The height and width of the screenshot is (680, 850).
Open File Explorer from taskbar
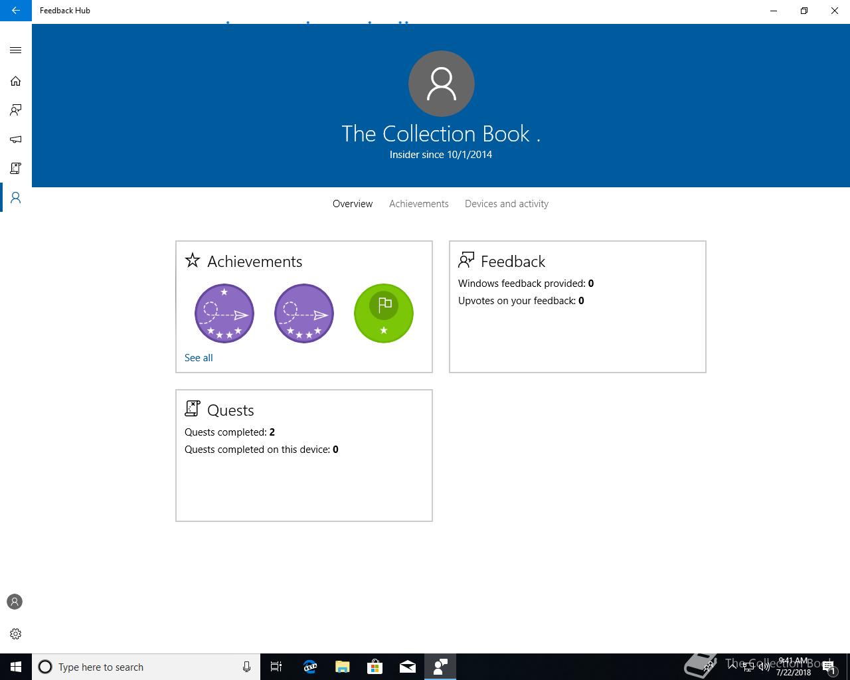[x=342, y=667]
